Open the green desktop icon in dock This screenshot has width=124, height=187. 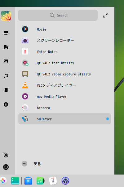click(x=15, y=181)
